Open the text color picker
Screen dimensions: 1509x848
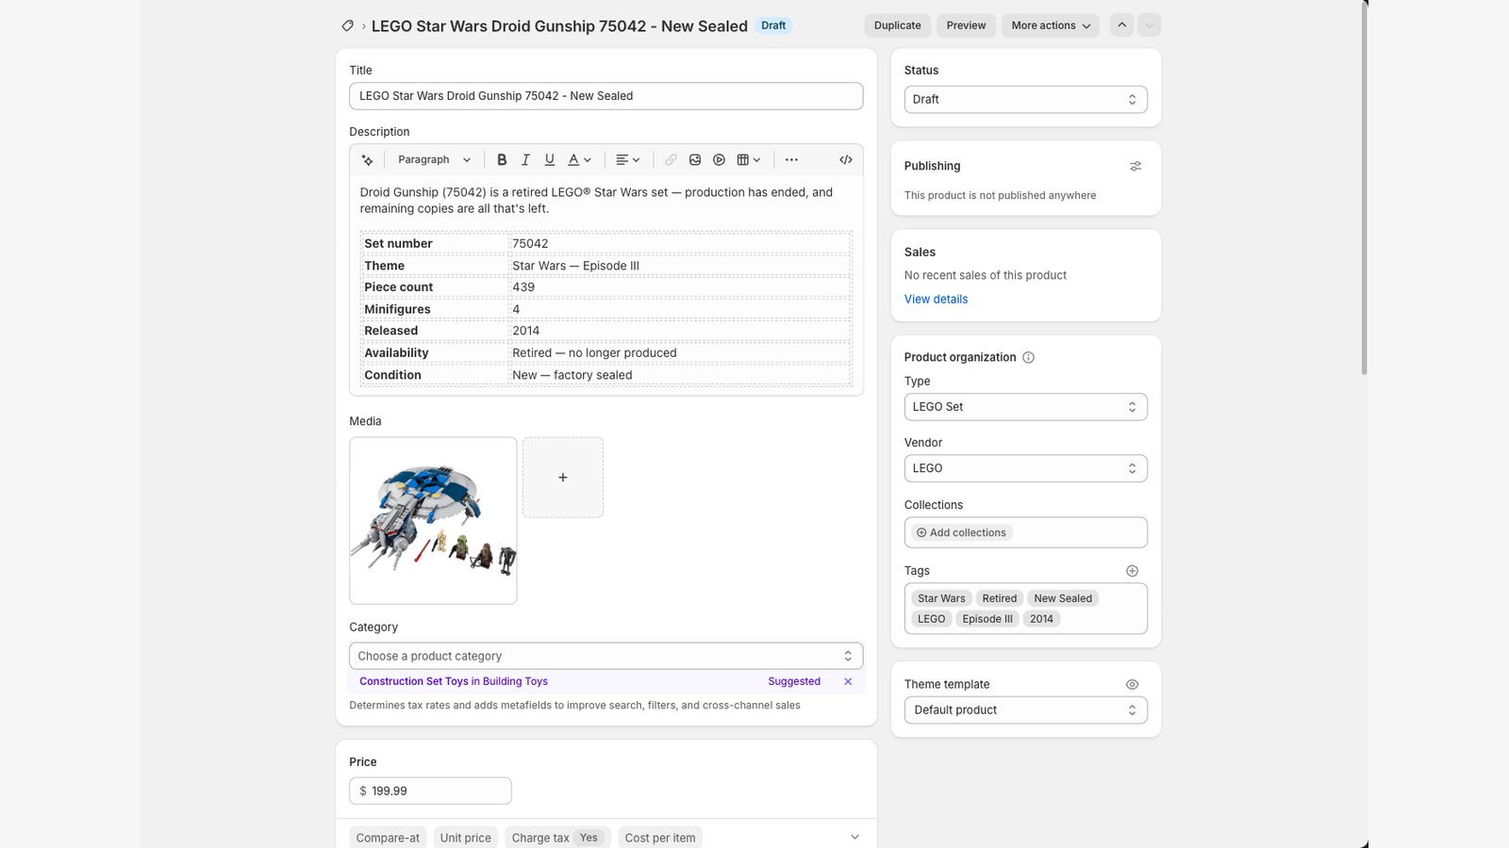[x=579, y=160]
